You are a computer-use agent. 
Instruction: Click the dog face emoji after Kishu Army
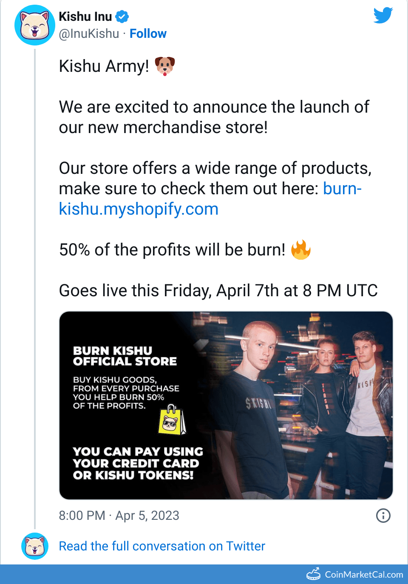[x=165, y=66]
